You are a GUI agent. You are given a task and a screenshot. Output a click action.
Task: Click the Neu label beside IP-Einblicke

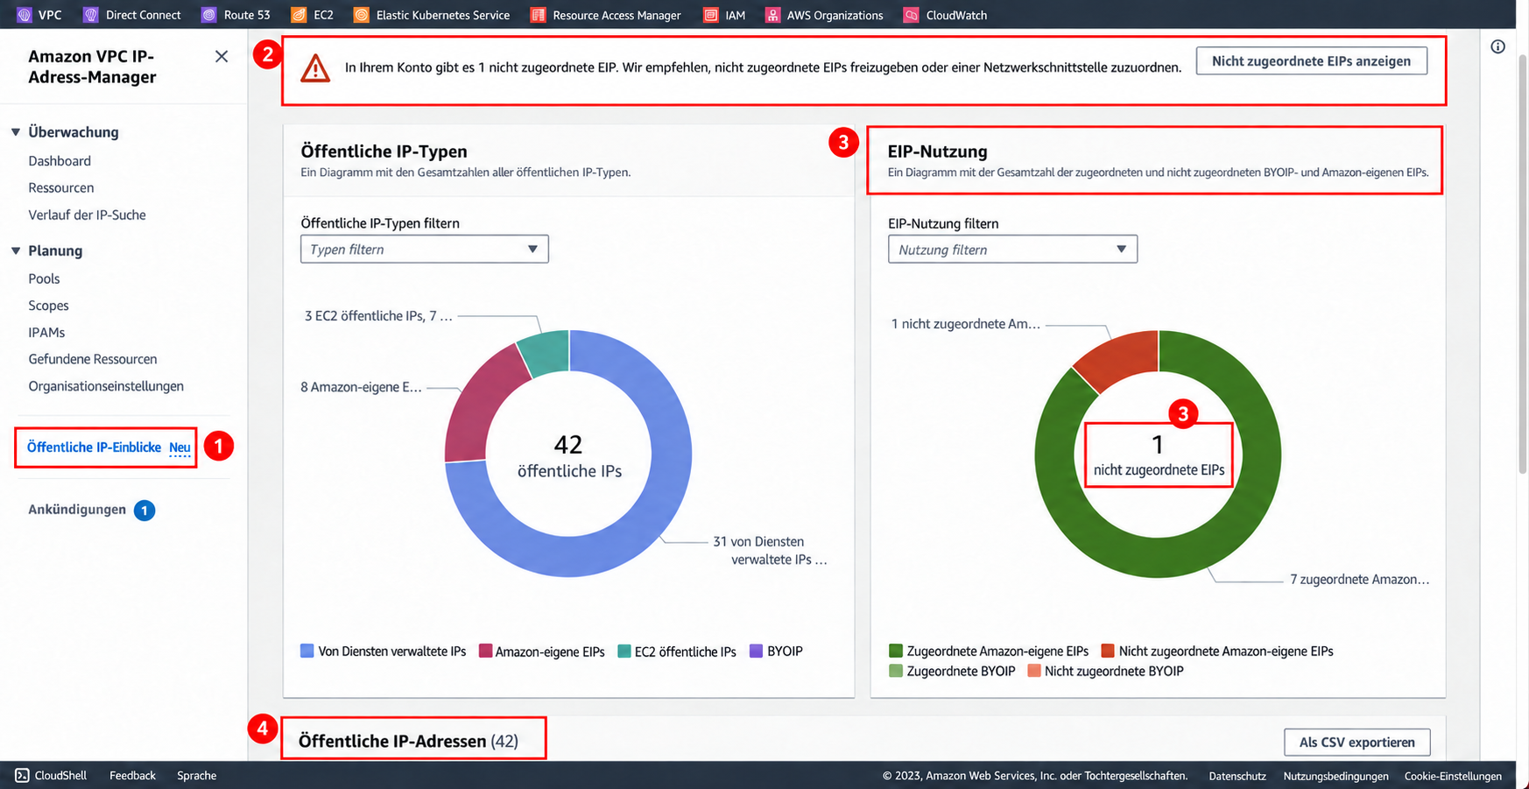(180, 447)
